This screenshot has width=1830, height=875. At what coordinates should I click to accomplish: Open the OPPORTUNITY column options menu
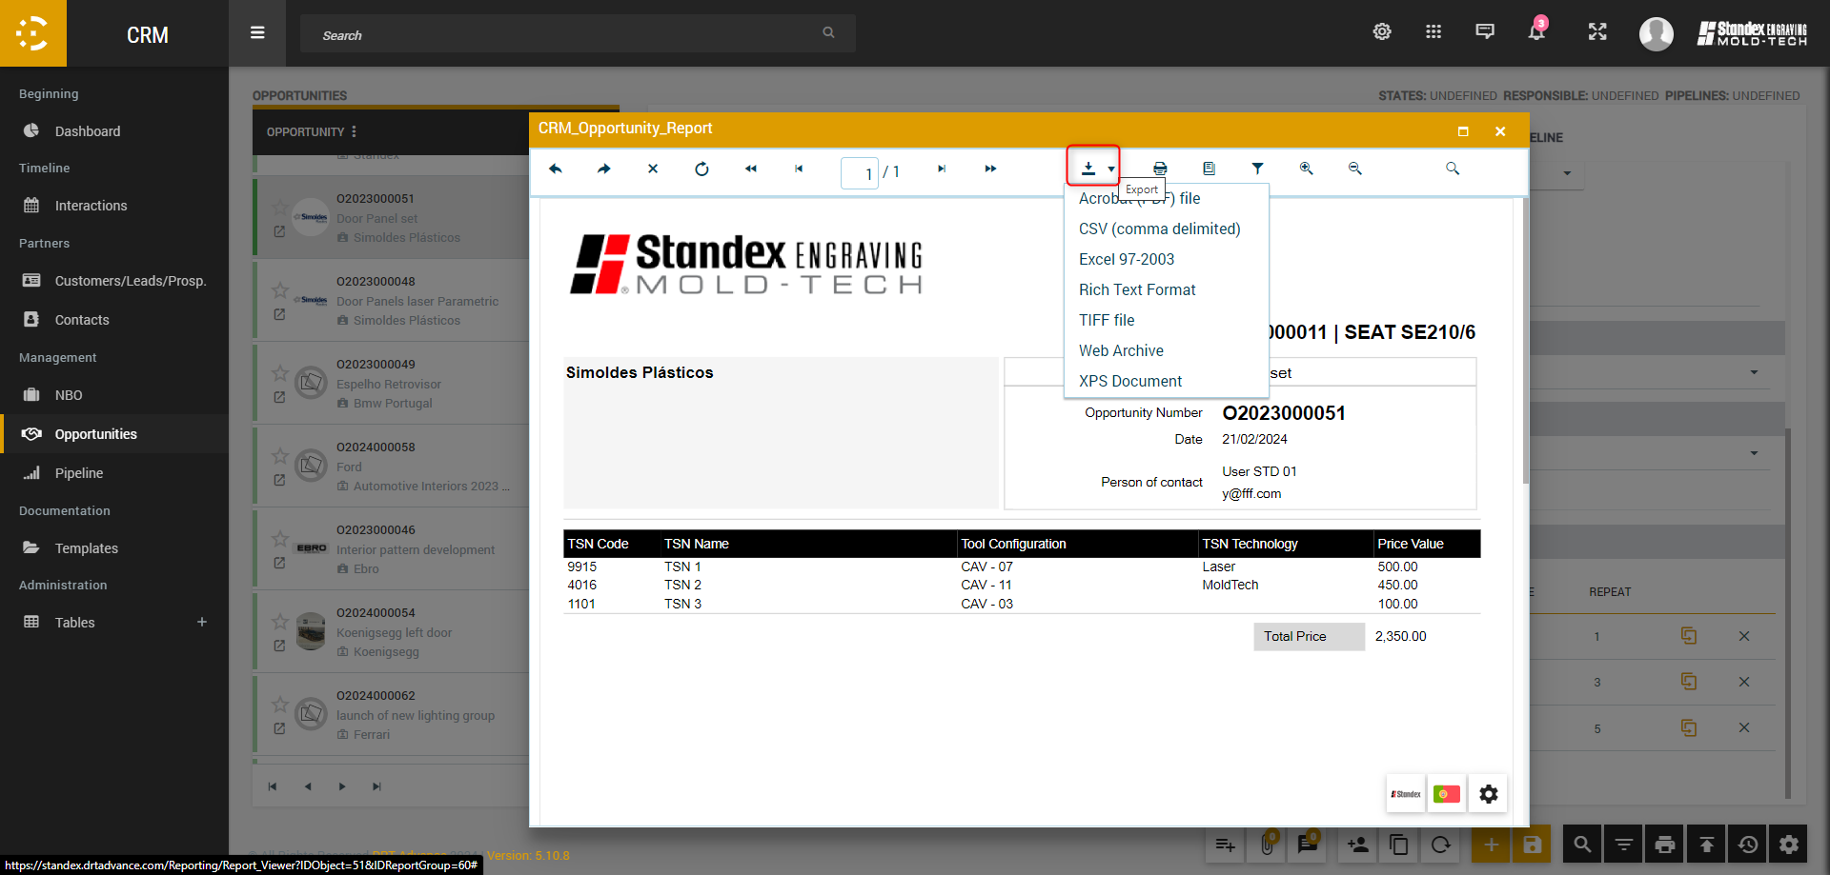354,131
